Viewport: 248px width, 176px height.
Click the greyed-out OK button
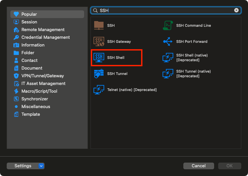pos(230,166)
